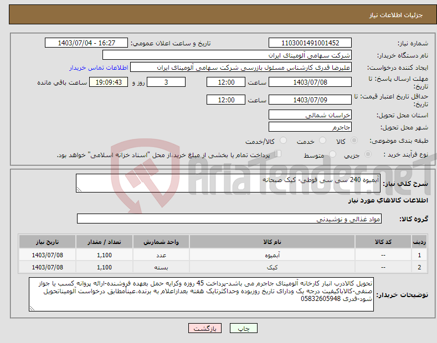Click the بسته unit cell
The image size is (437, 343).
(x=161, y=267)
